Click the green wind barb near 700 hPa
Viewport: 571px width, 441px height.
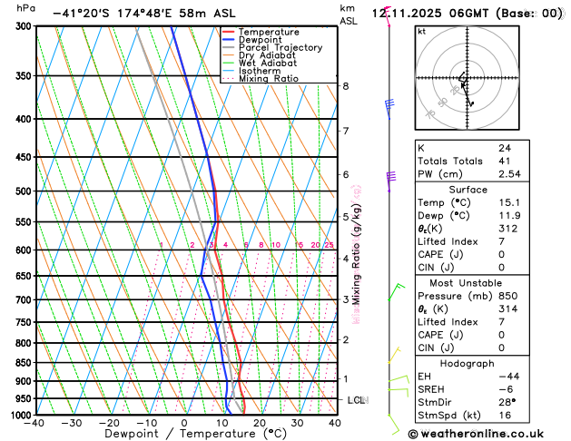[396, 292]
